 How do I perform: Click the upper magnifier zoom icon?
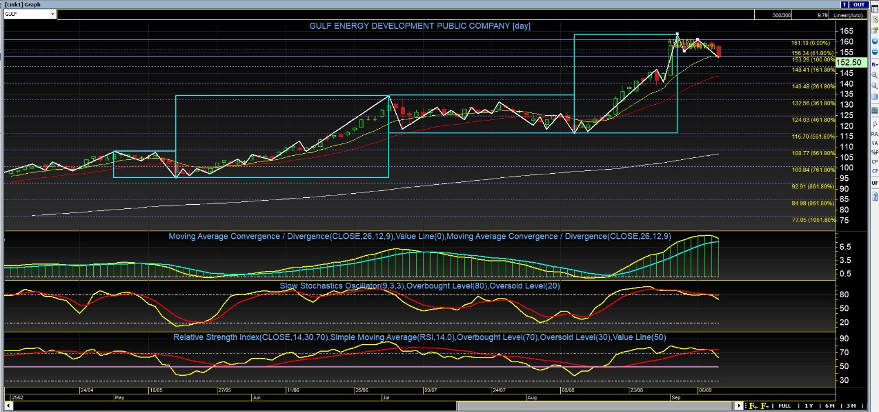[874, 75]
